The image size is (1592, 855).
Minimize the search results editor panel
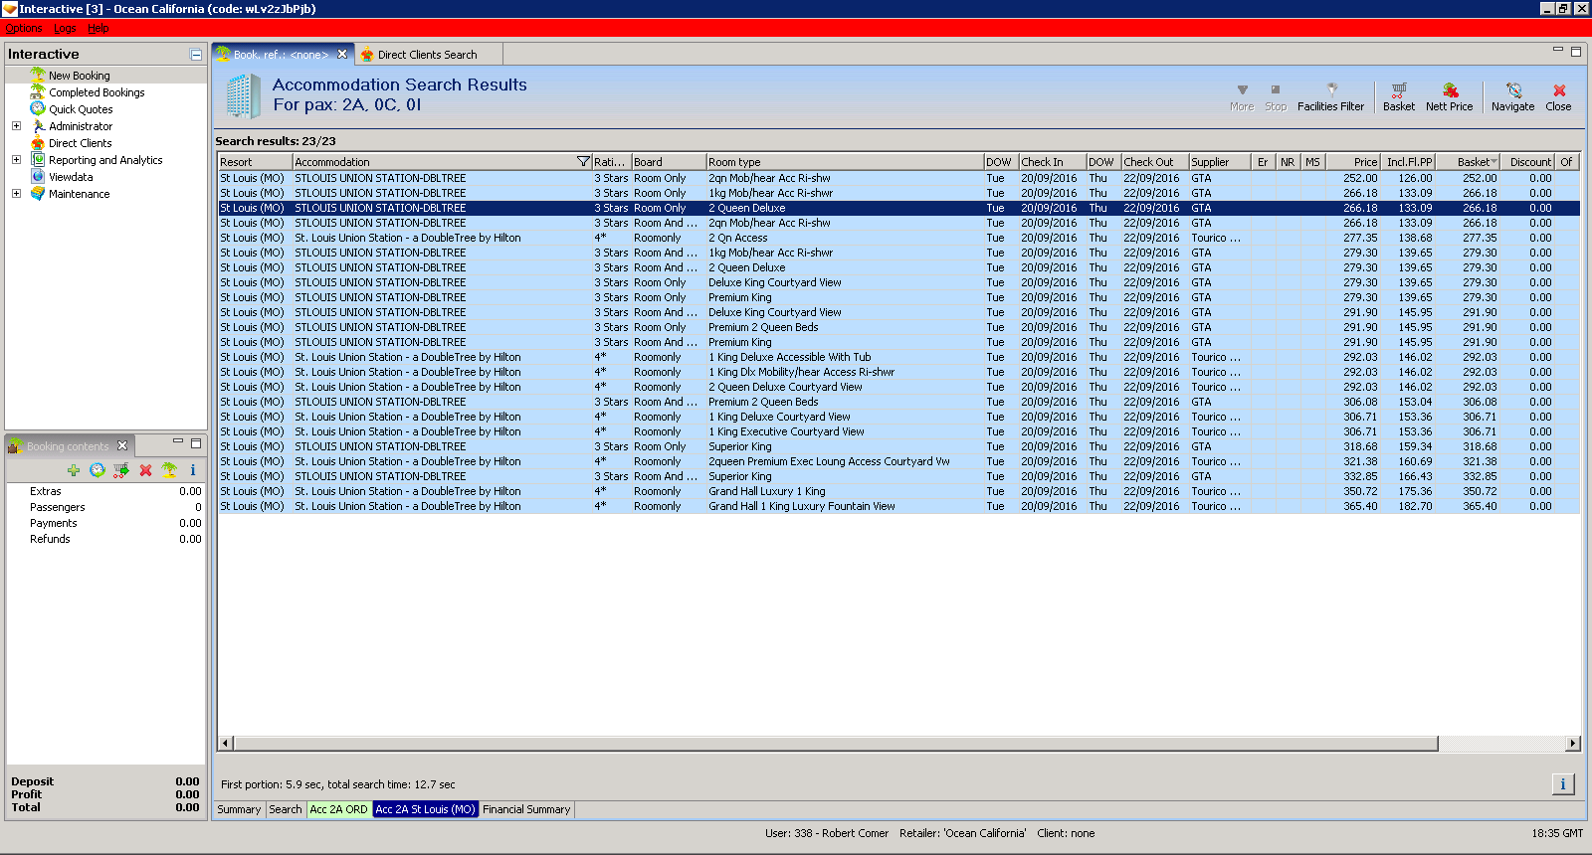(1558, 50)
